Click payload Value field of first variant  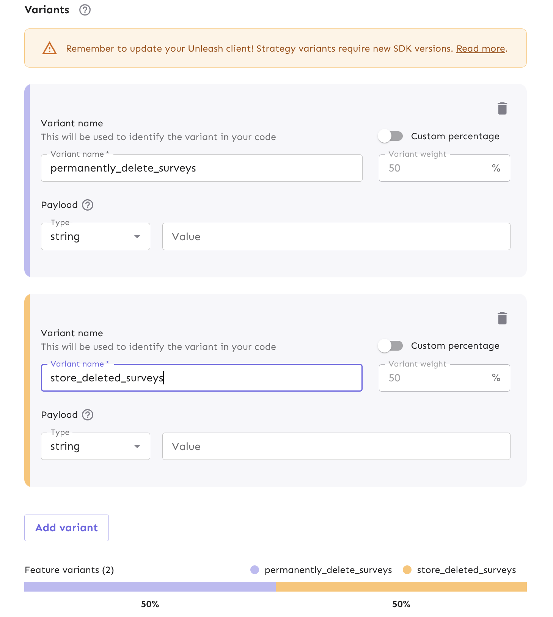tap(336, 236)
